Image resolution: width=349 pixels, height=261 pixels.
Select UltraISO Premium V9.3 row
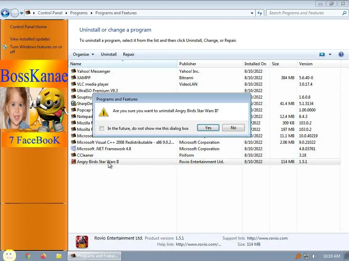coord(204,90)
